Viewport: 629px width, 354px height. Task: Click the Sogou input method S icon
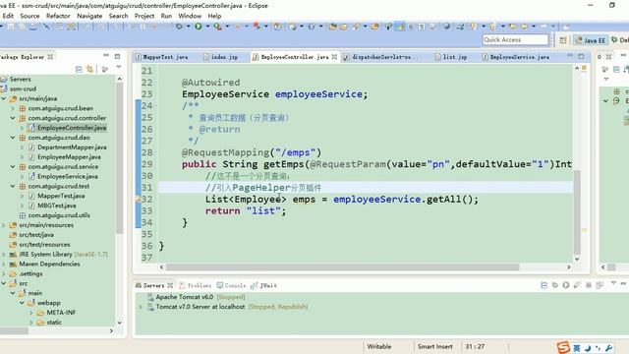point(563,347)
